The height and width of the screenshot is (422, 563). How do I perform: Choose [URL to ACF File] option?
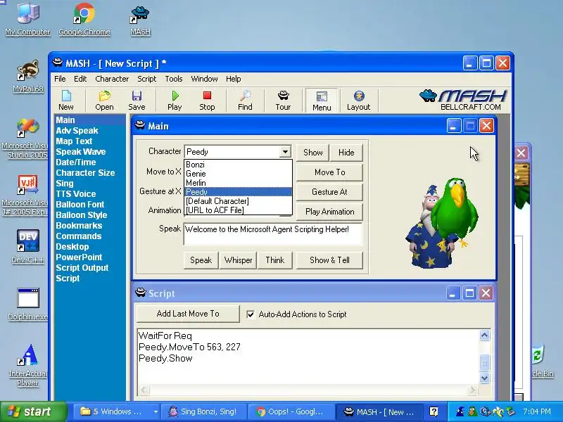(238, 210)
